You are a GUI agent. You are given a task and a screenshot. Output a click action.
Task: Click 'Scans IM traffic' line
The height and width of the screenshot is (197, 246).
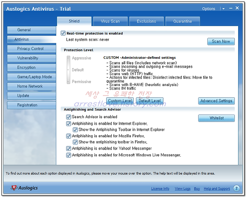[121, 88]
